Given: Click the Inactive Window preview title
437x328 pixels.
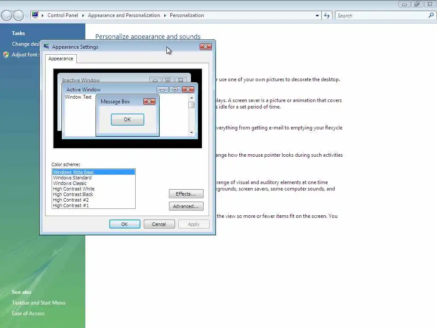Looking at the screenshot, I should click(x=81, y=80).
